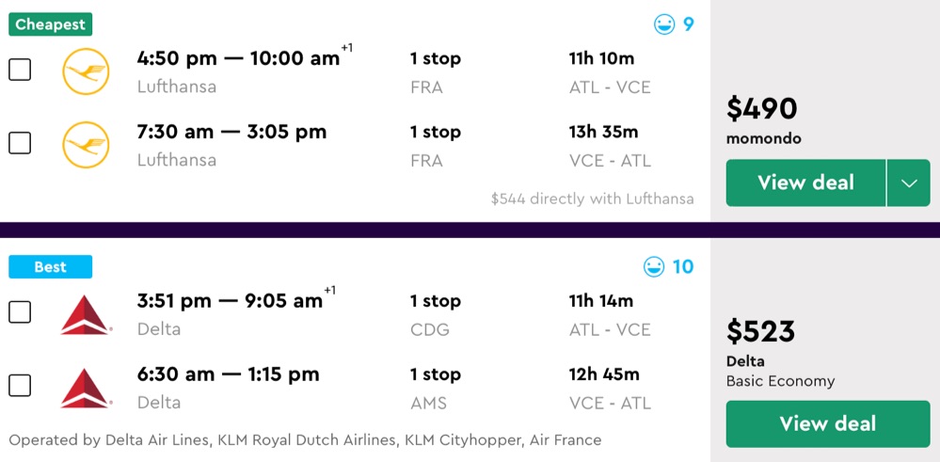Click the $523 price
Viewport: 940px width, 462px height.
click(760, 331)
